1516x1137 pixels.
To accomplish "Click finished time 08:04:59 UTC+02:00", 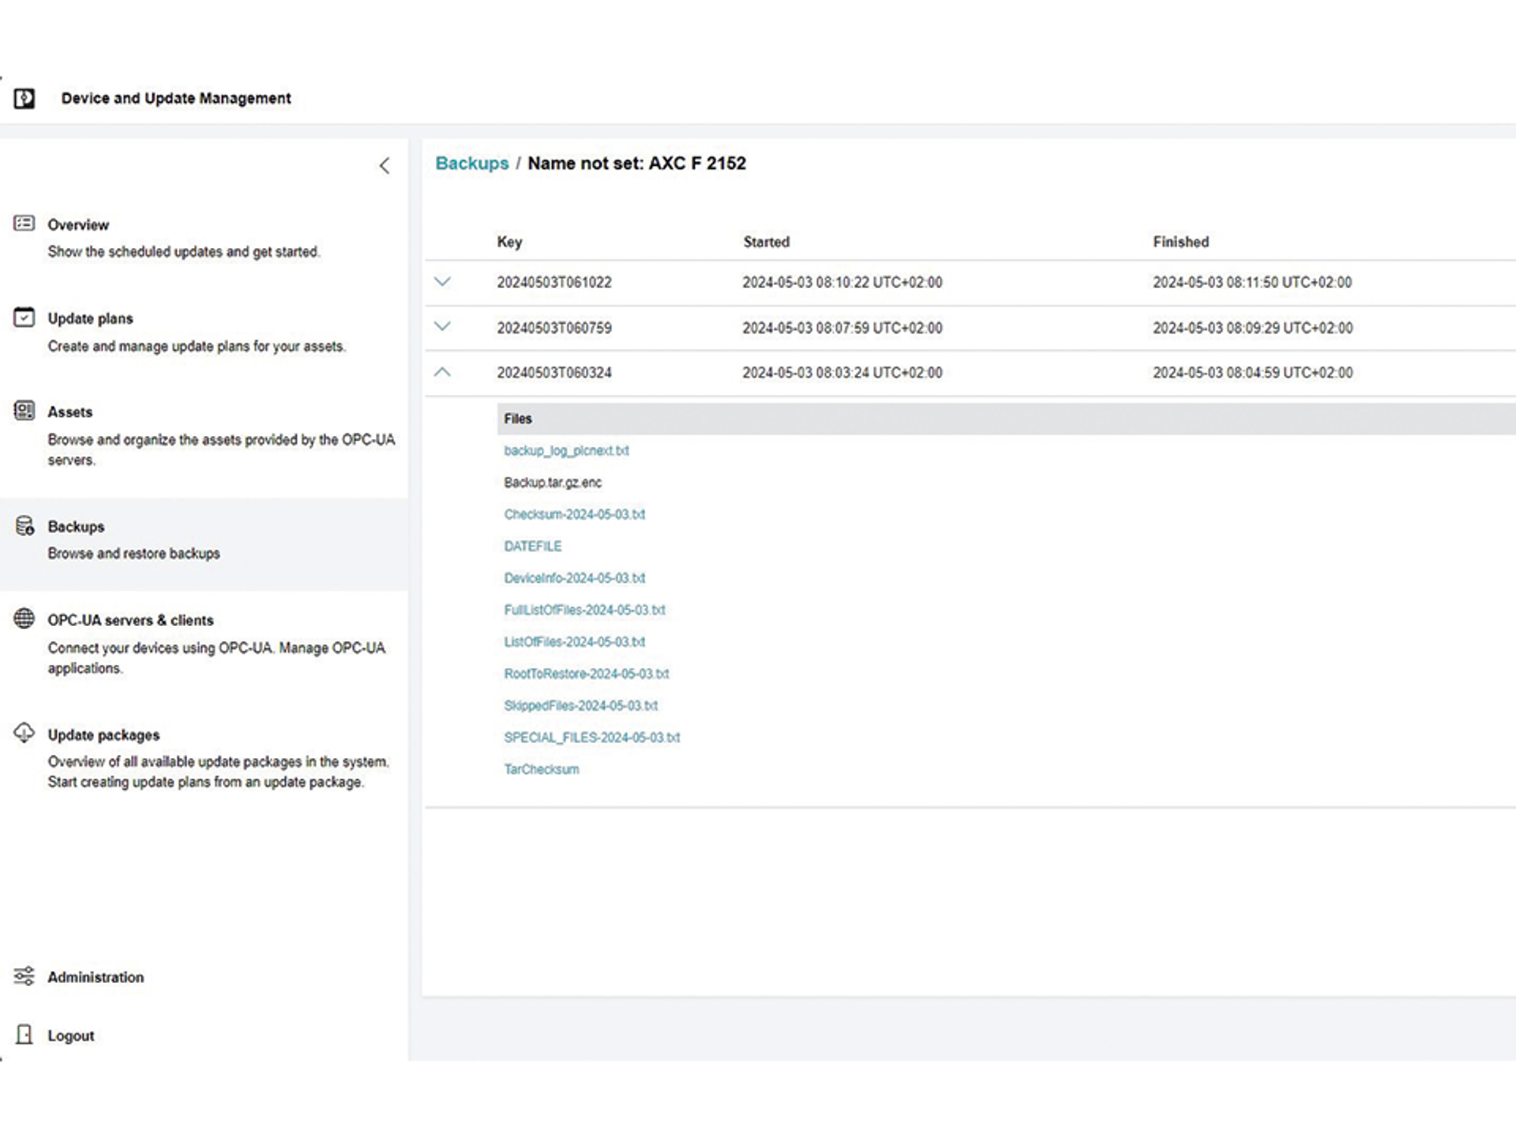I will pyautogui.click(x=1253, y=372).
